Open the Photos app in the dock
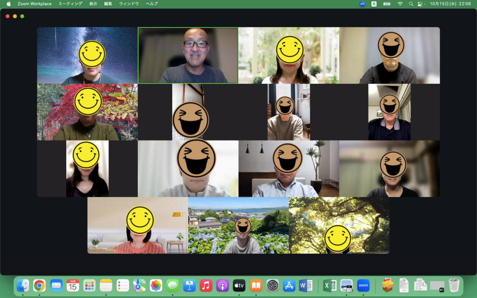Image resolution: width=477 pixels, height=298 pixels. pos(156,285)
